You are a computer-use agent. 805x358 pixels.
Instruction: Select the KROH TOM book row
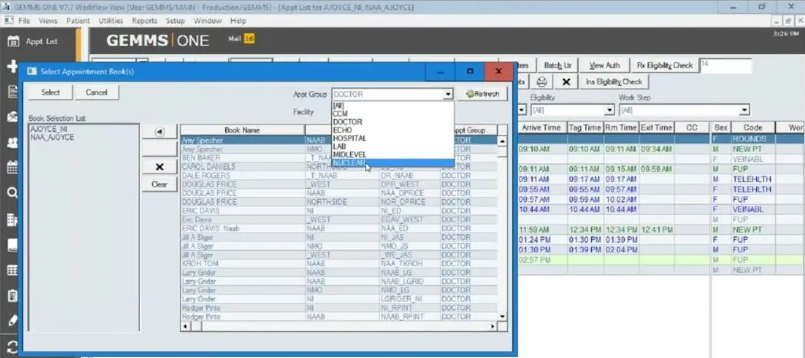click(x=339, y=264)
